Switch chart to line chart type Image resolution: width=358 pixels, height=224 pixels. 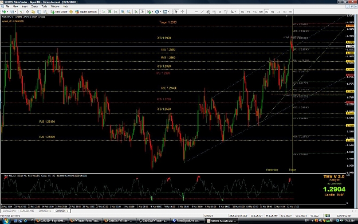click(x=116, y=11)
